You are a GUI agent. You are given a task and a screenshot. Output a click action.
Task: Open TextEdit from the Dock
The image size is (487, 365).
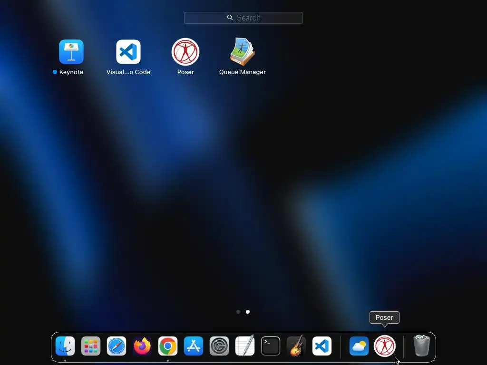(245, 346)
